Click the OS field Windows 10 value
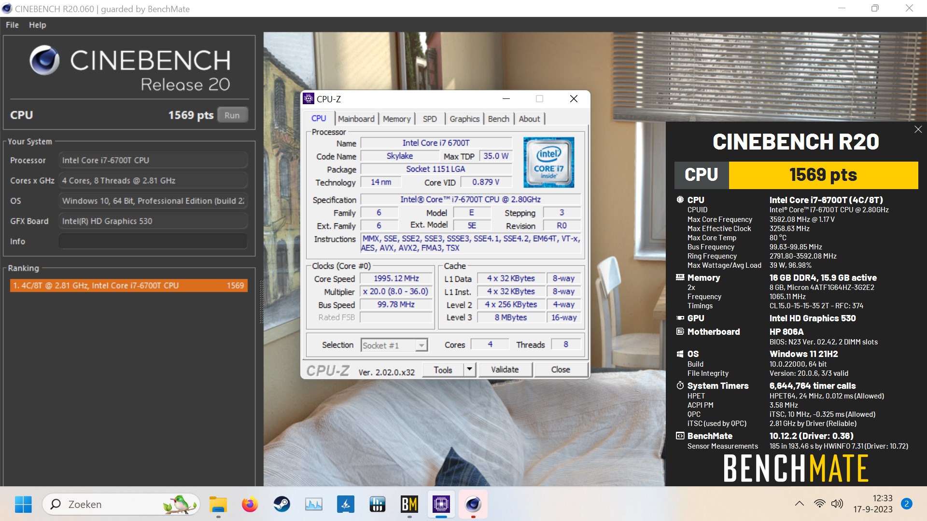Screen dimensions: 927x521 pyautogui.click(x=153, y=201)
